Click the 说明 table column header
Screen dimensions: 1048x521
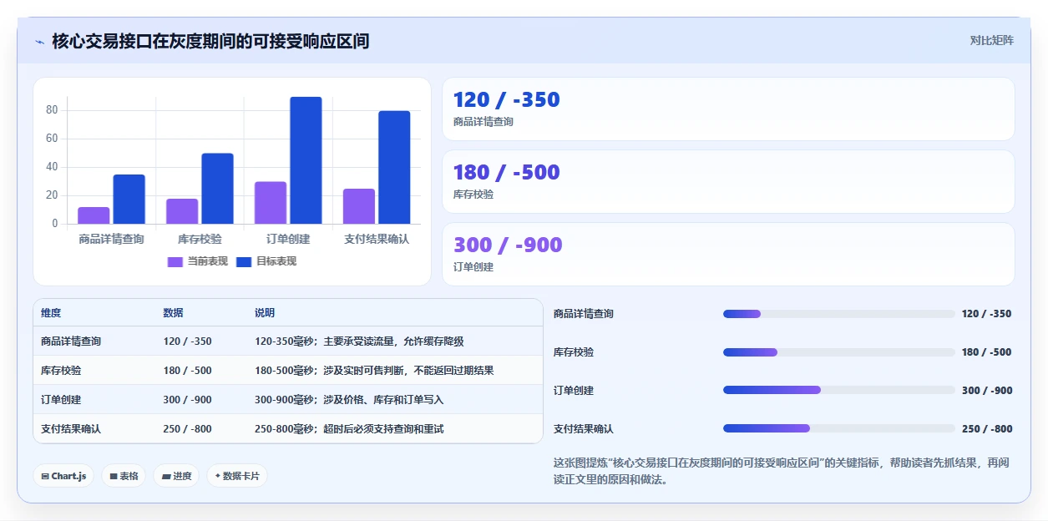coord(265,313)
